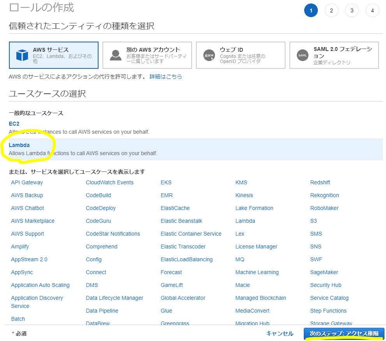Select the Rekognition service

pos(325,195)
